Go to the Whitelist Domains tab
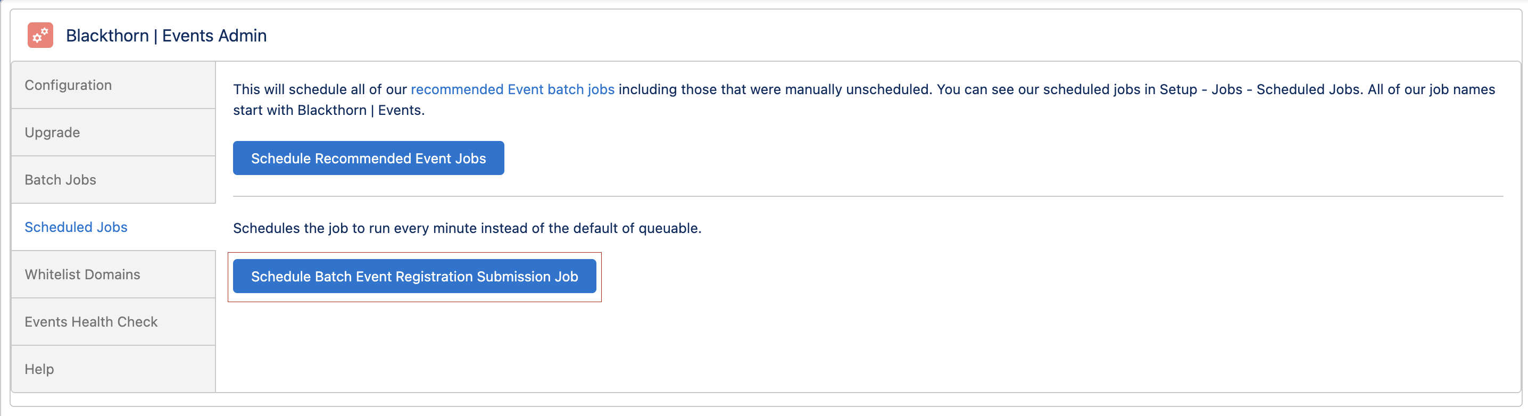 click(x=113, y=274)
